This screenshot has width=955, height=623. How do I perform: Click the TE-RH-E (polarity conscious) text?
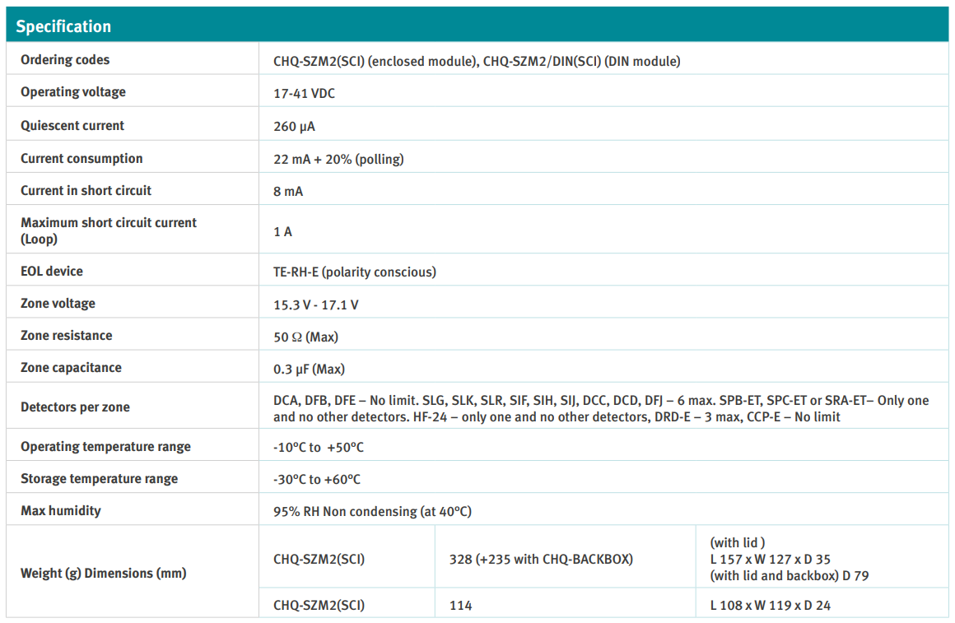click(355, 272)
